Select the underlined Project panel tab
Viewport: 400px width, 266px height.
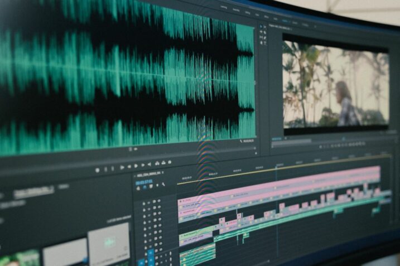(33, 192)
